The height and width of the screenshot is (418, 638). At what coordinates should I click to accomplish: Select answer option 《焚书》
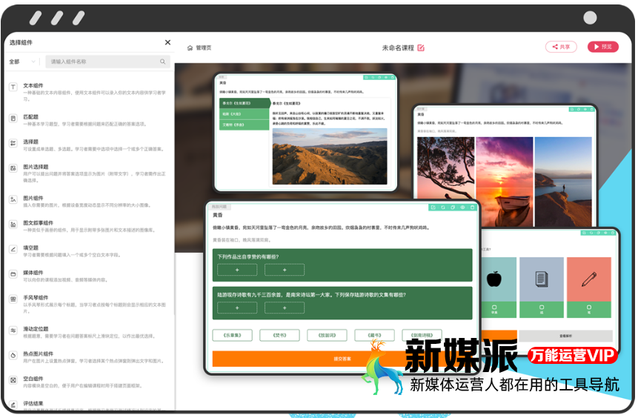279,335
